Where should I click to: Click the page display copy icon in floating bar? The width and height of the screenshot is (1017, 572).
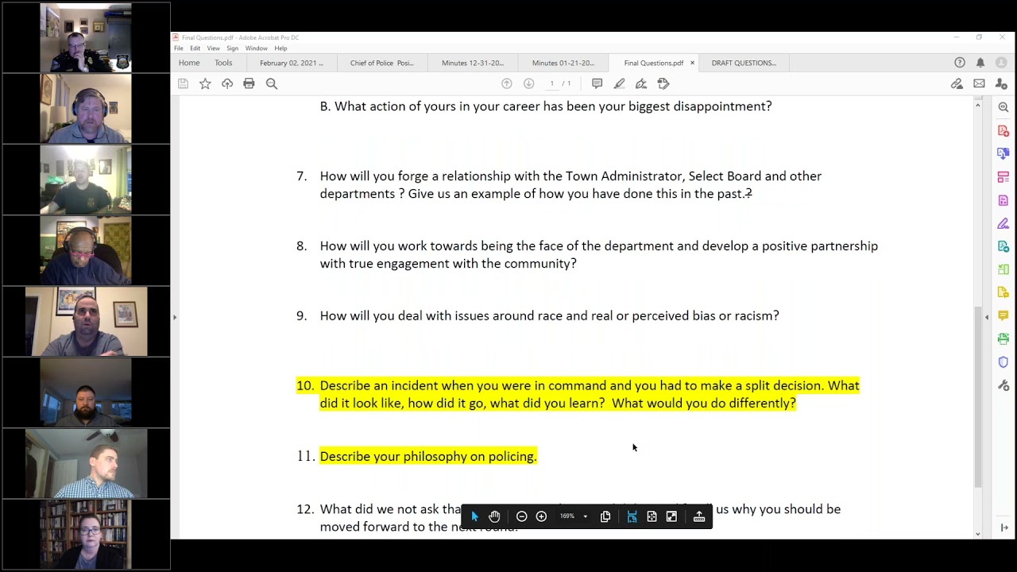pyautogui.click(x=605, y=516)
